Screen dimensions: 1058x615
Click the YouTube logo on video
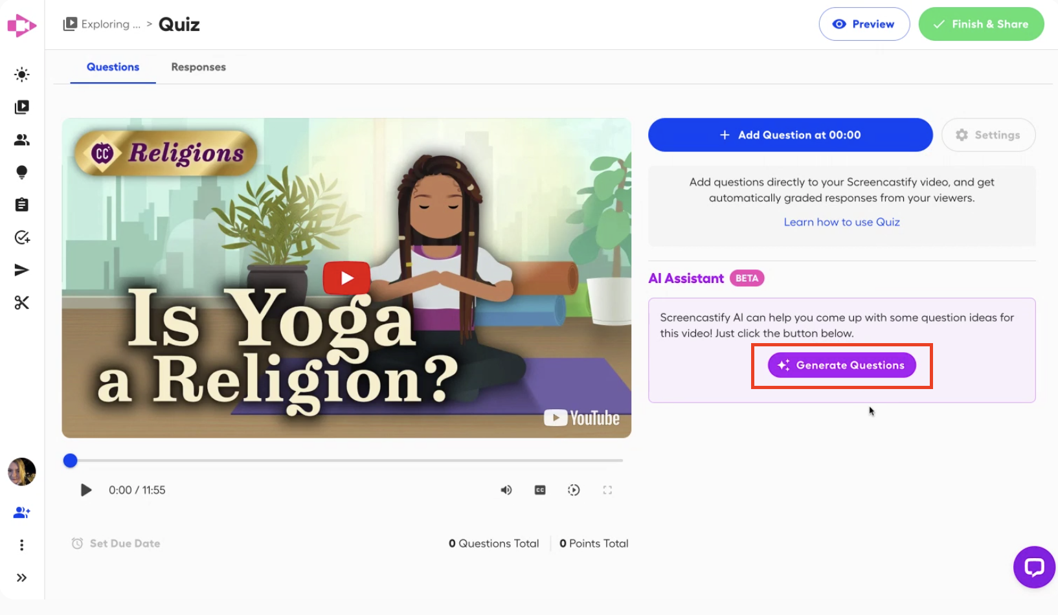(x=581, y=418)
